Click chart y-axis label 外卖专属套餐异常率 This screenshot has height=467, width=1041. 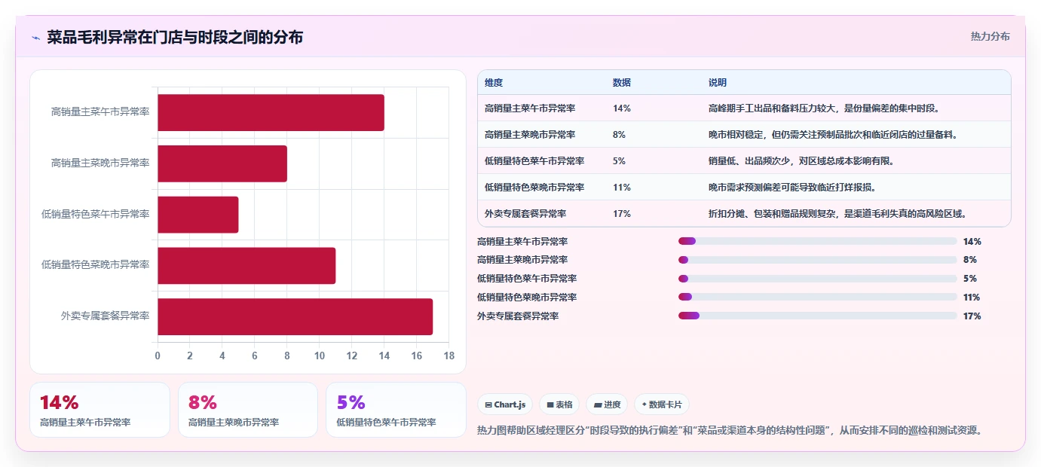pyautogui.click(x=105, y=316)
